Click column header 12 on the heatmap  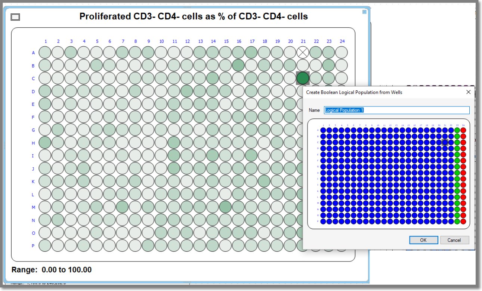pyautogui.click(x=187, y=41)
